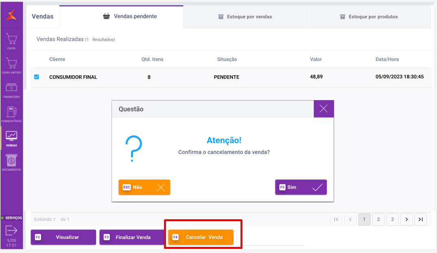Switch to the Estoque por vendas tab

[x=245, y=17]
